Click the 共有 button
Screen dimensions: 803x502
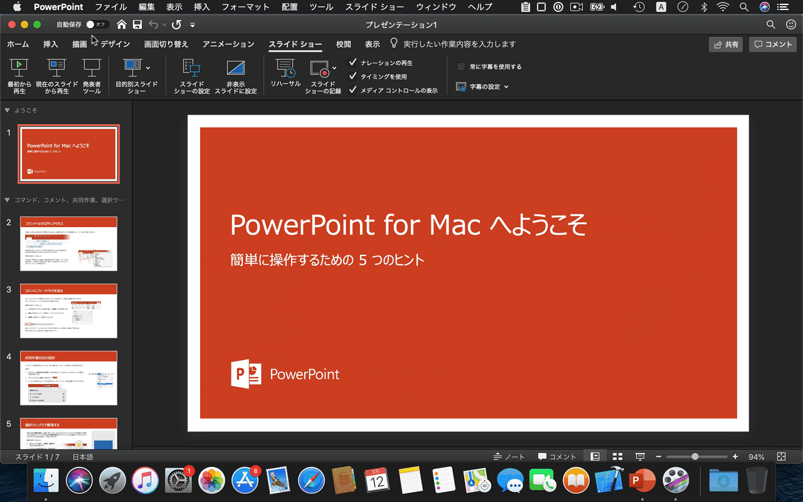tap(725, 44)
